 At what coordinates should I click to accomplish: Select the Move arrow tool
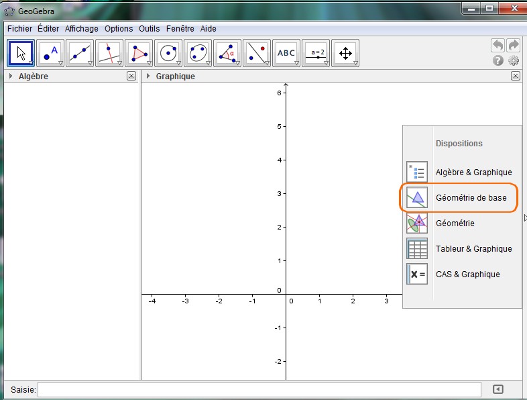click(21, 53)
